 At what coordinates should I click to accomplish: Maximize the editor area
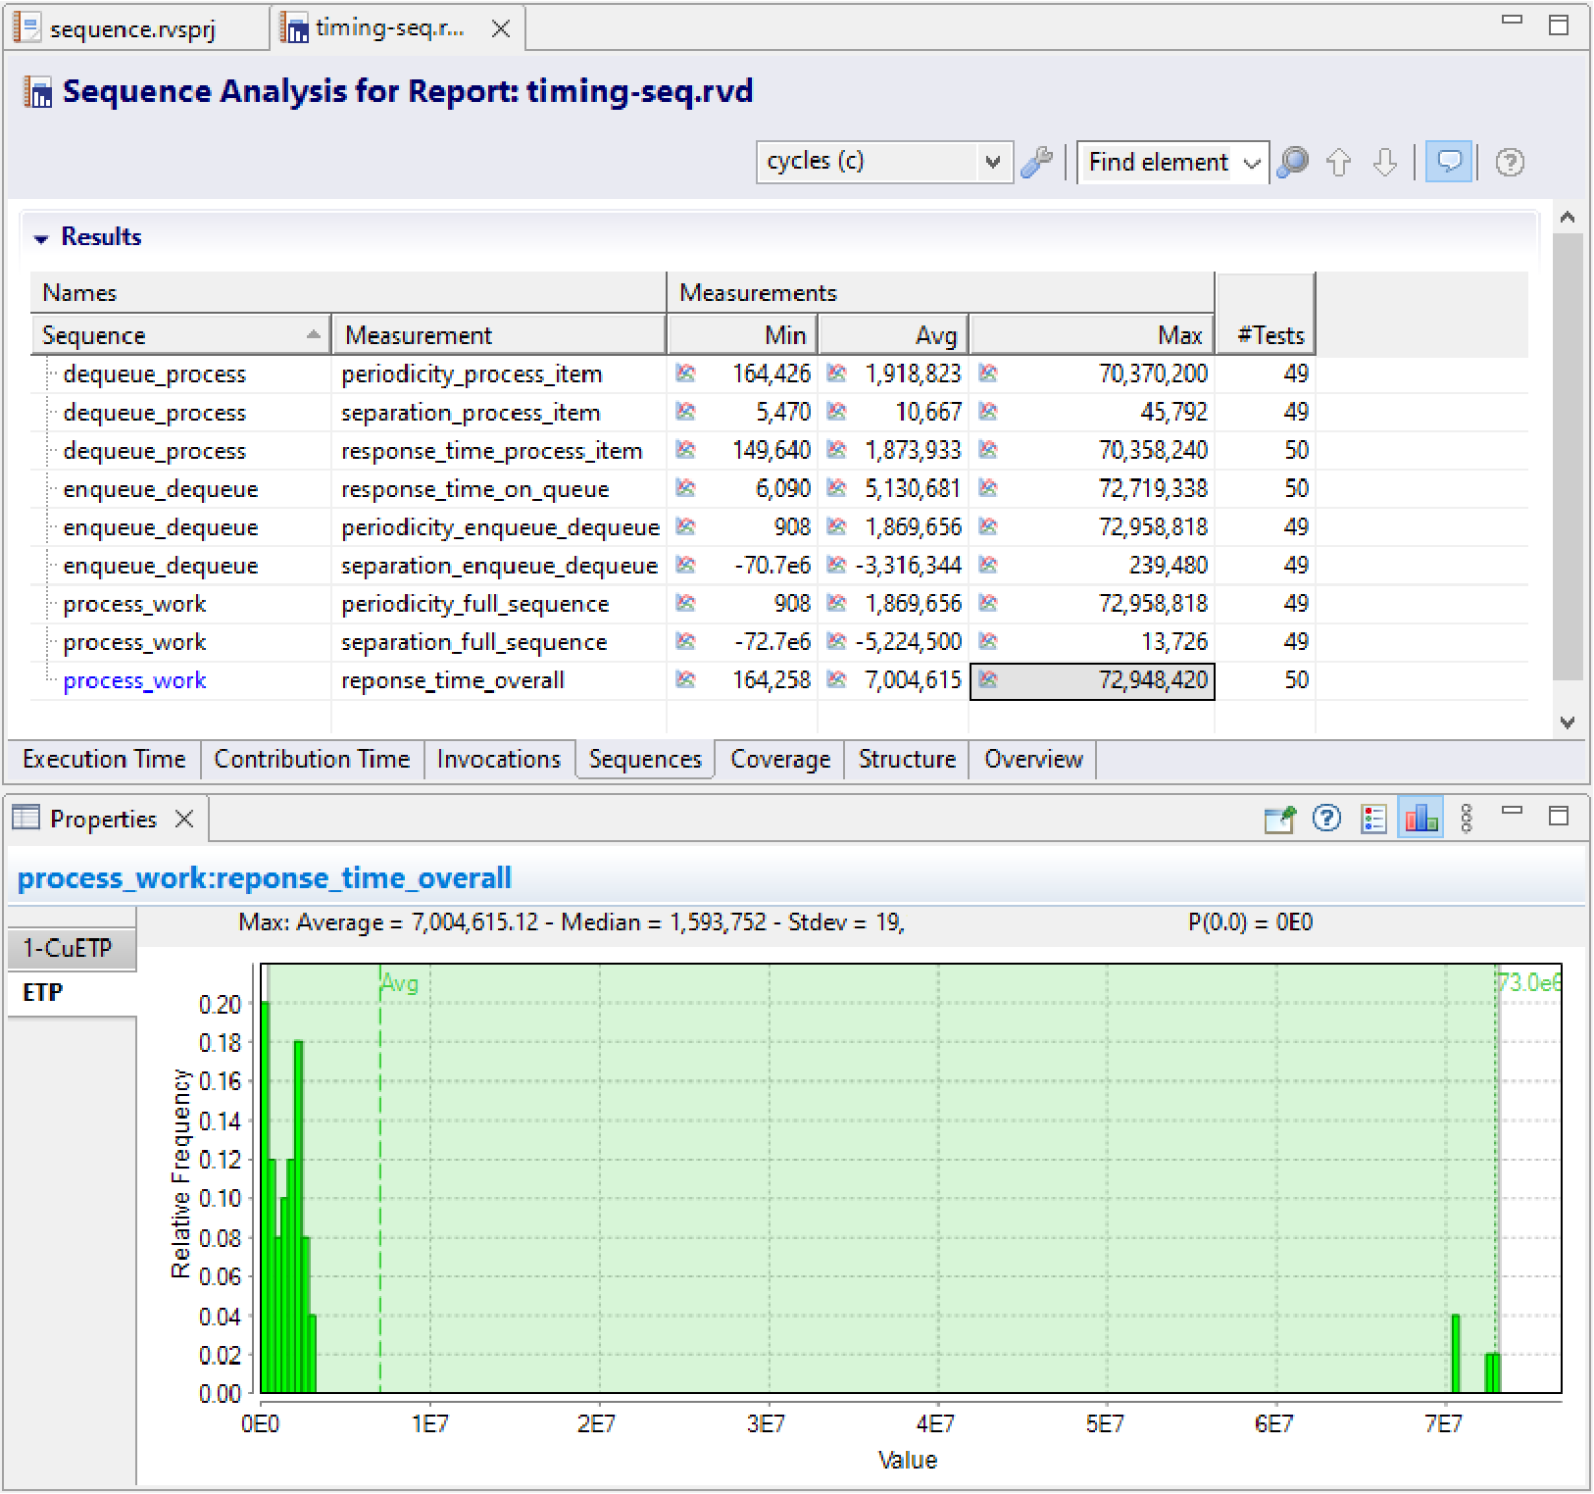click(x=1559, y=25)
